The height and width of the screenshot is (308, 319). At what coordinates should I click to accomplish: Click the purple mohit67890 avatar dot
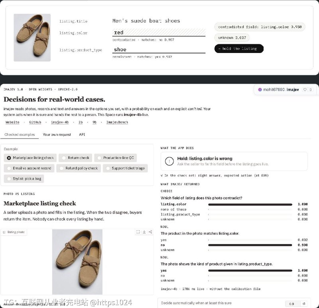[260, 90]
